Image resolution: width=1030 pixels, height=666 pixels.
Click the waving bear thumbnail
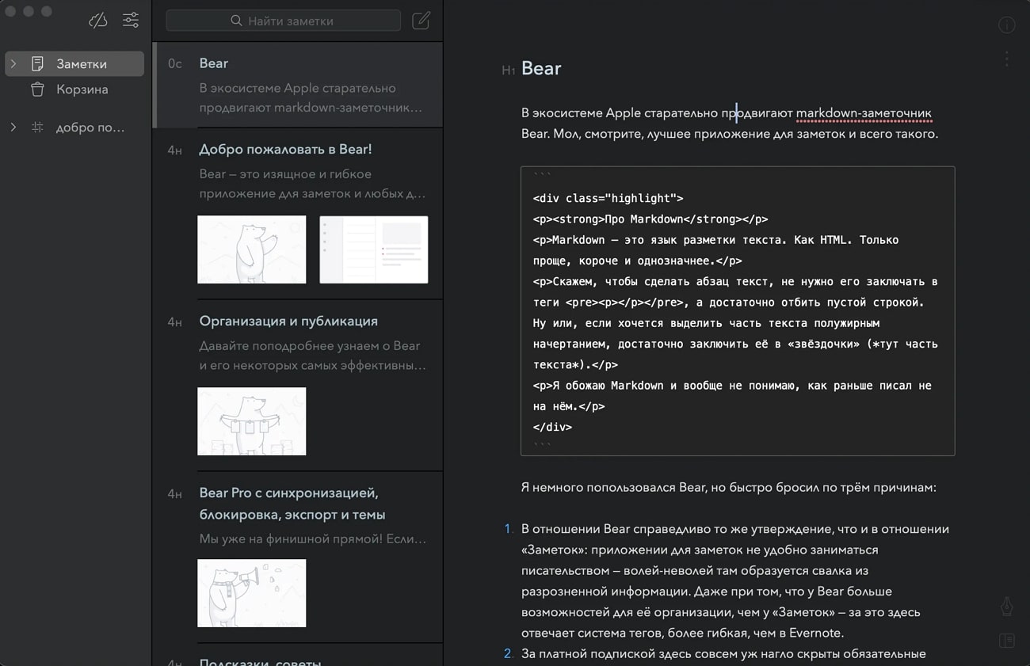point(252,249)
